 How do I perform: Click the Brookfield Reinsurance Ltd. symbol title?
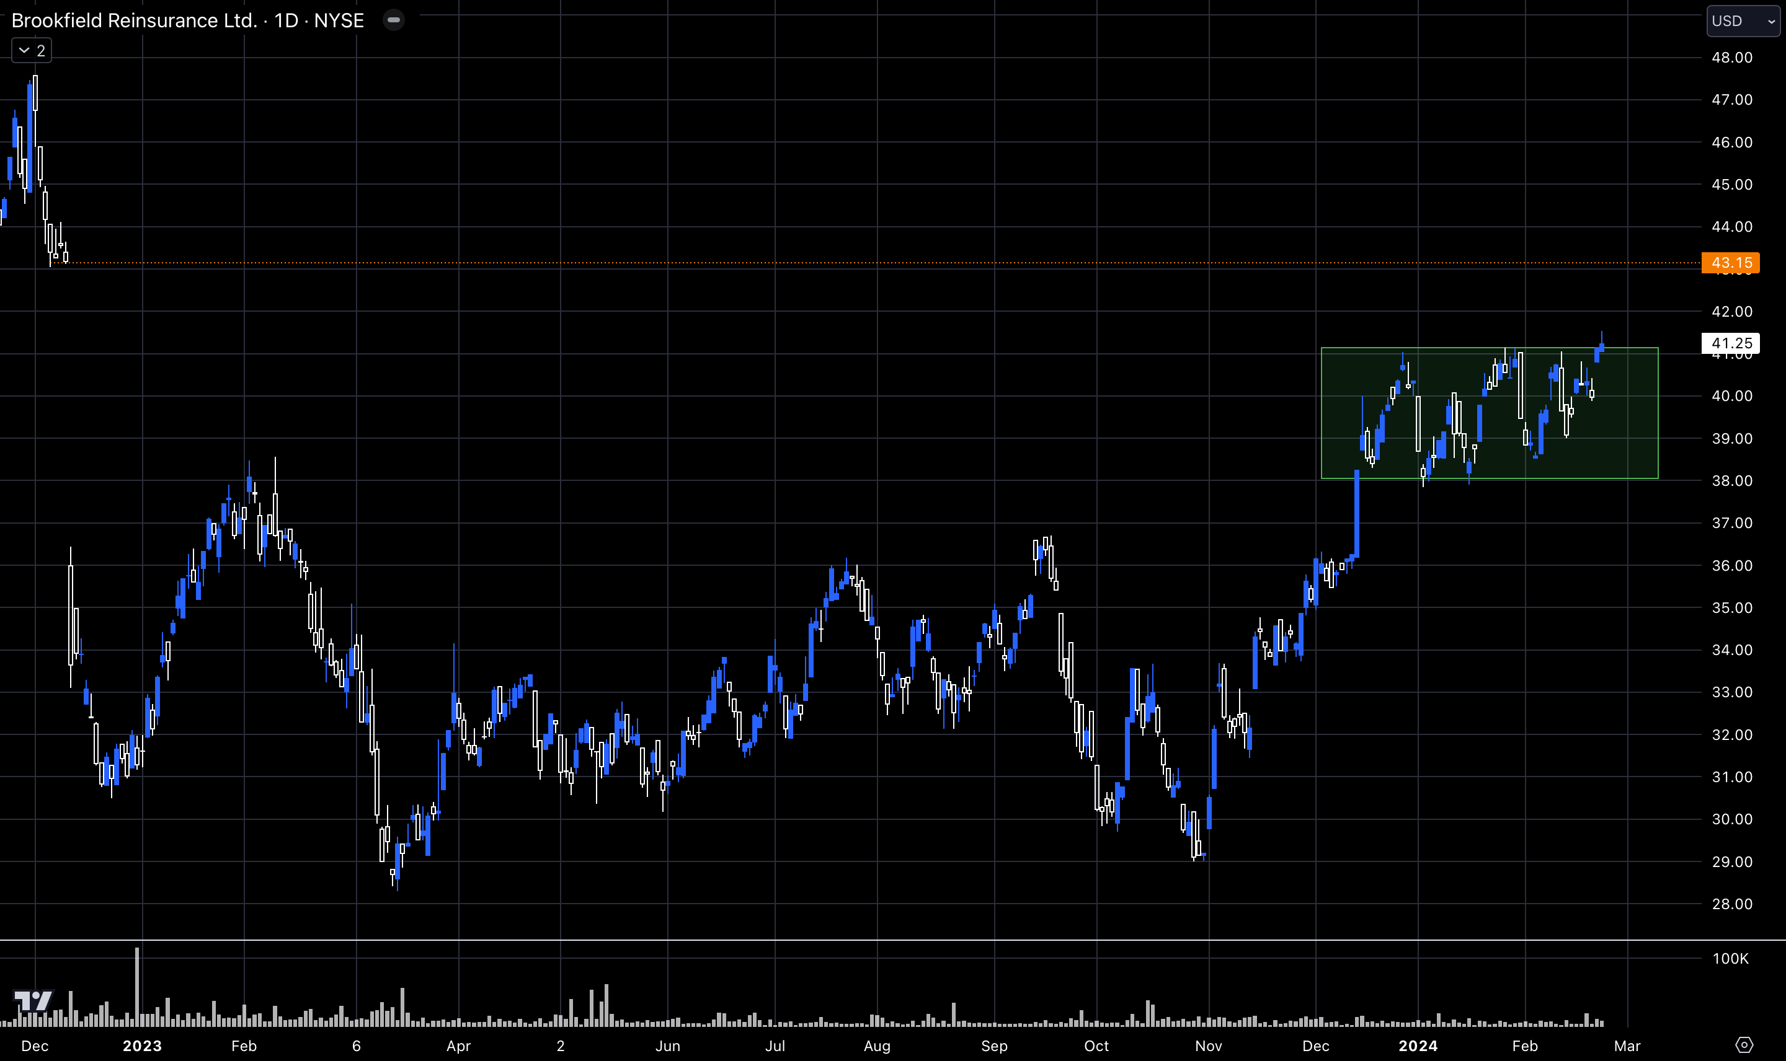pyautogui.click(x=135, y=20)
